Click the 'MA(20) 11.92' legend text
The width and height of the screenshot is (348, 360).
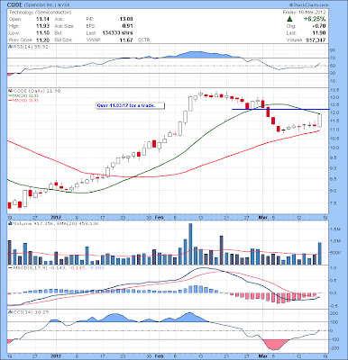point(24,95)
